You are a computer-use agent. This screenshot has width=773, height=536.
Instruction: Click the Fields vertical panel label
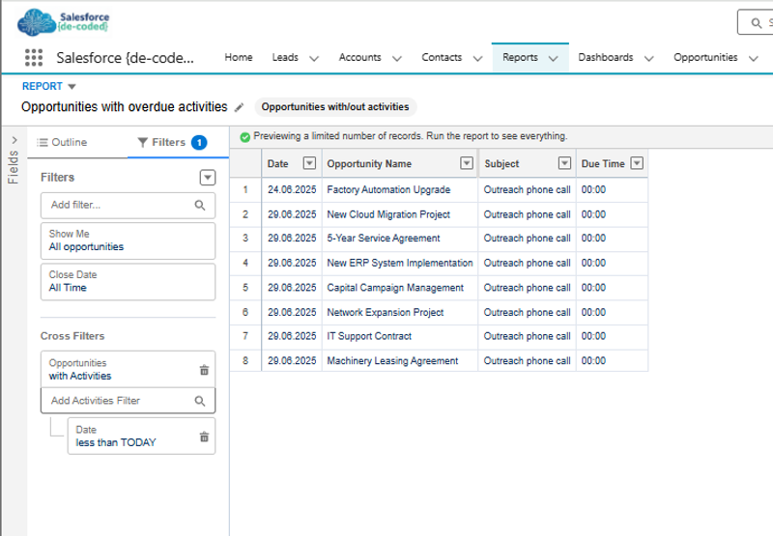[x=14, y=167]
